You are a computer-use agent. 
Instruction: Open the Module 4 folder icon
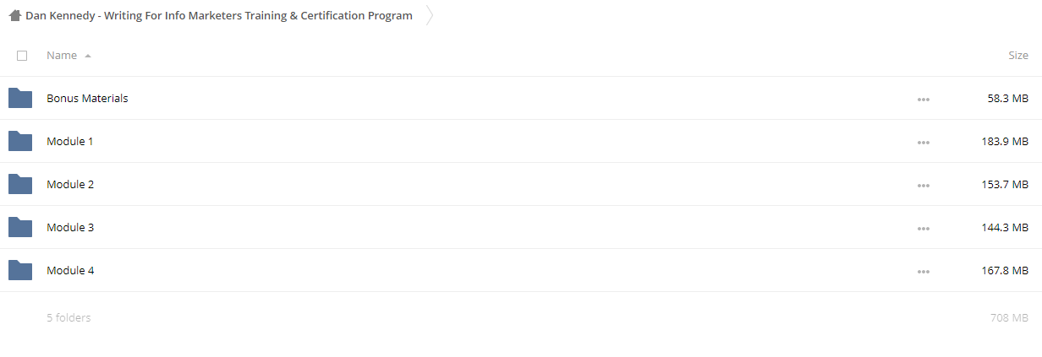[x=20, y=270]
